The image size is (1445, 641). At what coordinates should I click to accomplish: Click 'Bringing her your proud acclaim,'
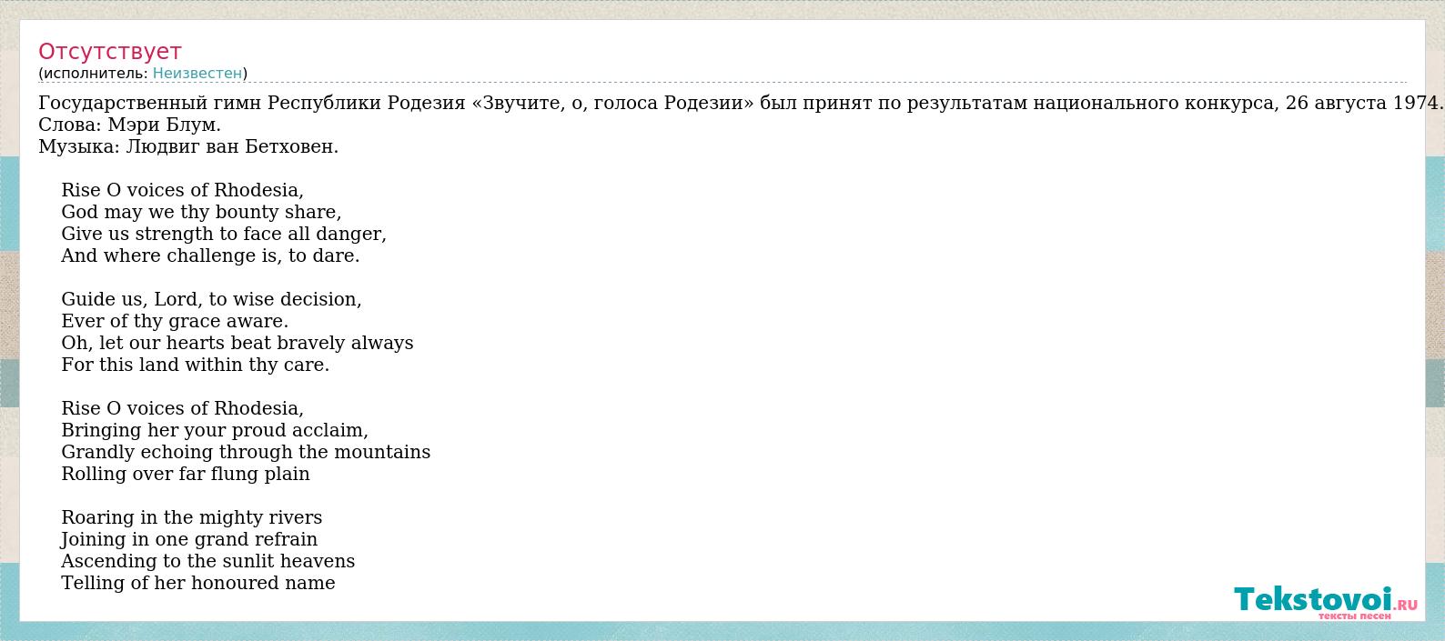(215, 430)
